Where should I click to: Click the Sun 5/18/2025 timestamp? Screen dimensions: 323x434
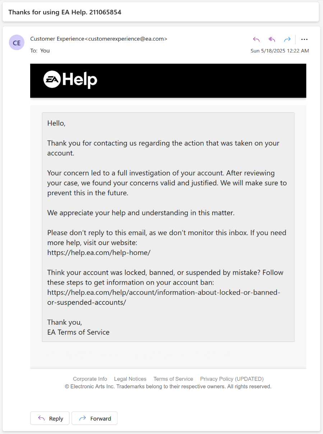click(x=280, y=51)
